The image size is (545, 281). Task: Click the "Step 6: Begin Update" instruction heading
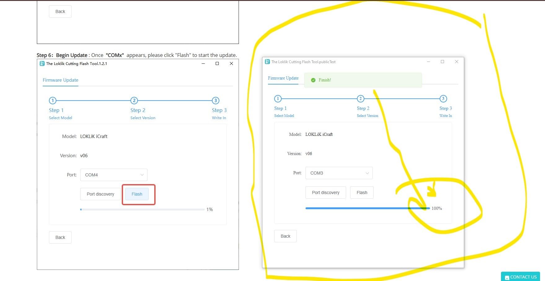tap(62, 55)
